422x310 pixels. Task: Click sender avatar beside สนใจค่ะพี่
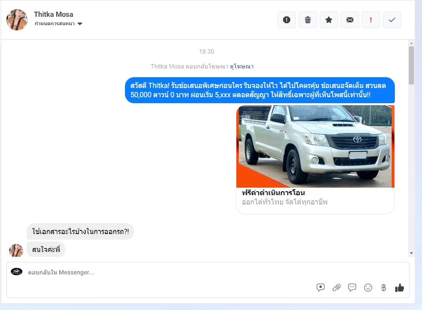(x=16, y=250)
